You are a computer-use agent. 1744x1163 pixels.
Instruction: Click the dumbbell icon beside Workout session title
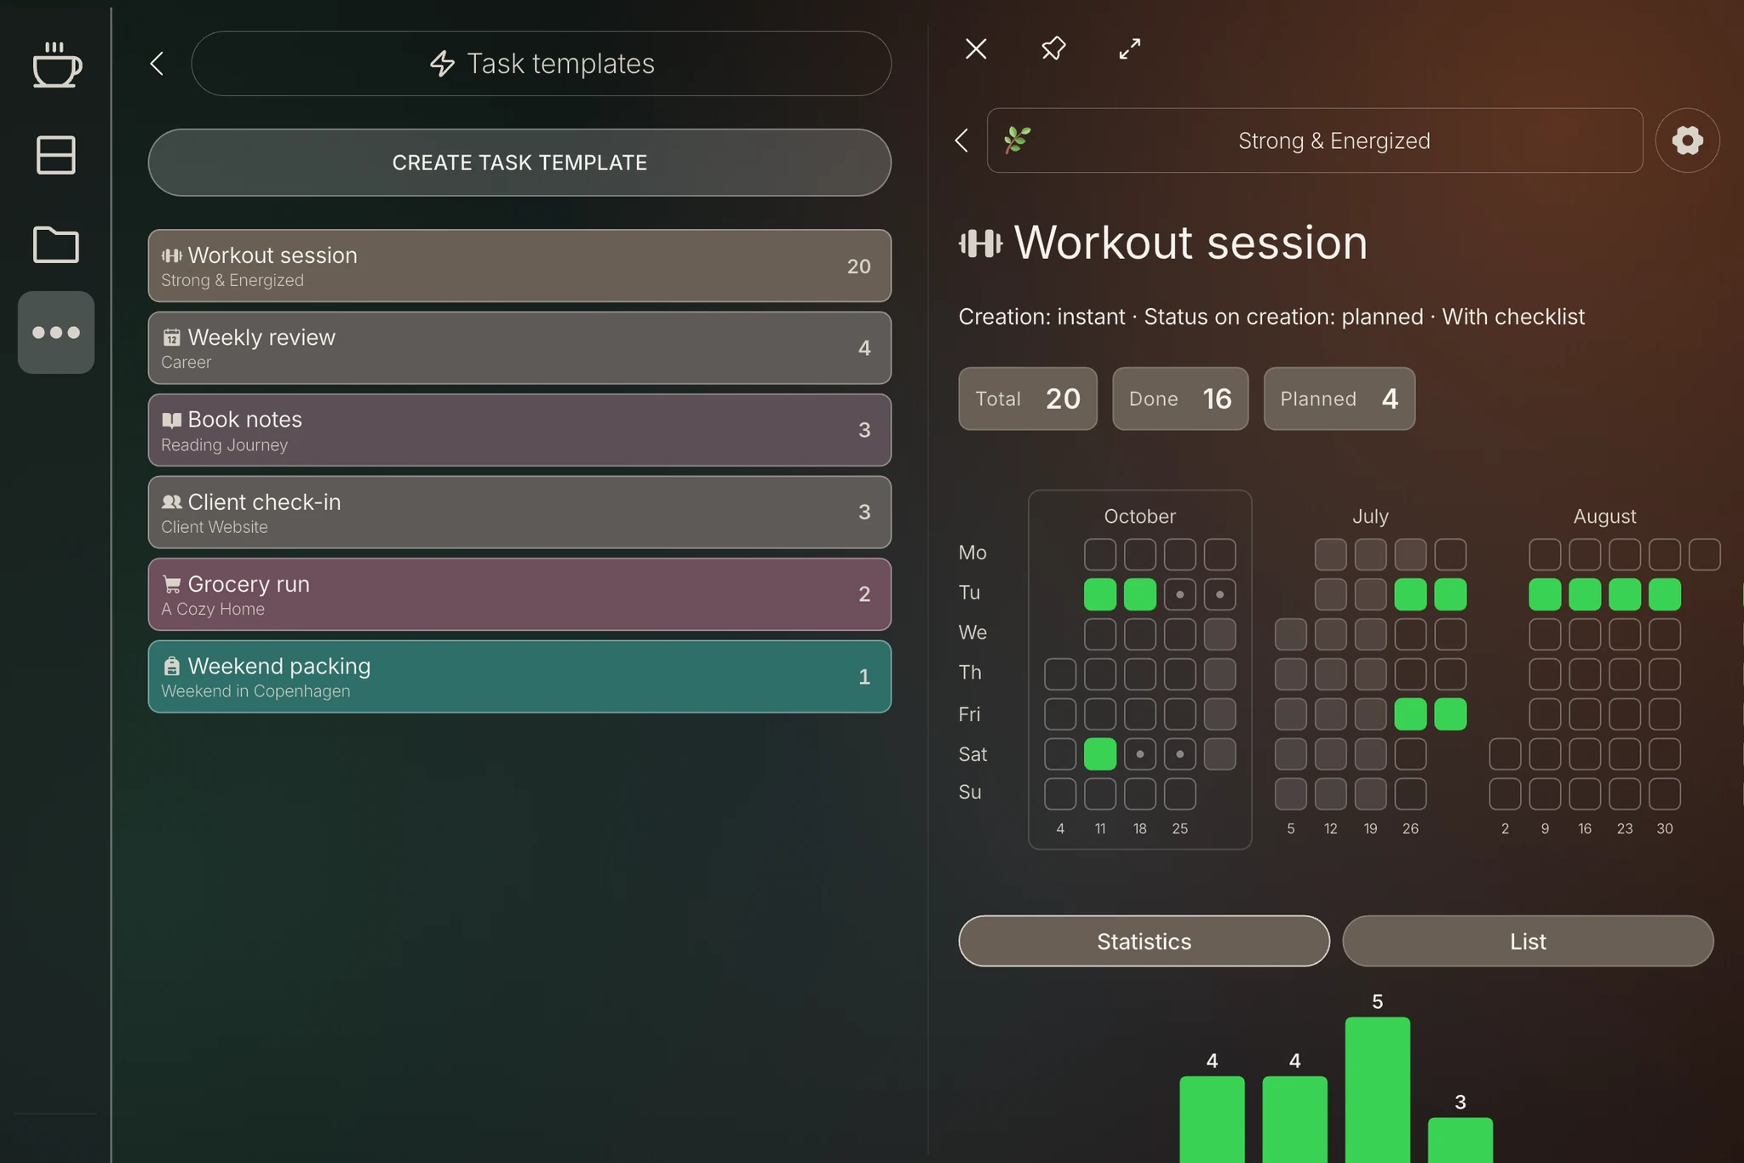pos(980,243)
